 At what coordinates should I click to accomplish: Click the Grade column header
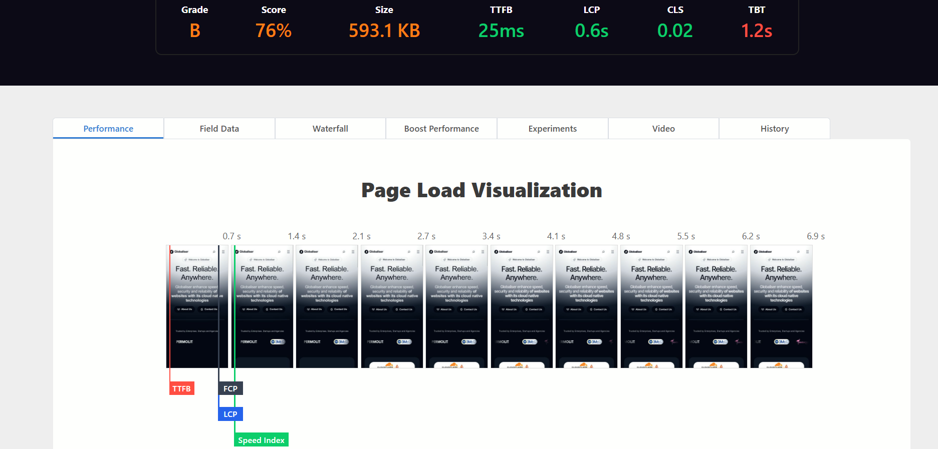pyautogui.click(x=195, y=10)
